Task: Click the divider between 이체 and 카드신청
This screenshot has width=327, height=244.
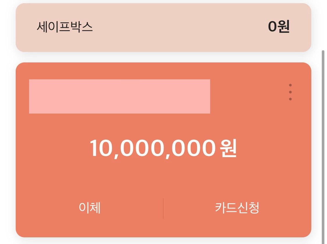Action: coord(163,208)
